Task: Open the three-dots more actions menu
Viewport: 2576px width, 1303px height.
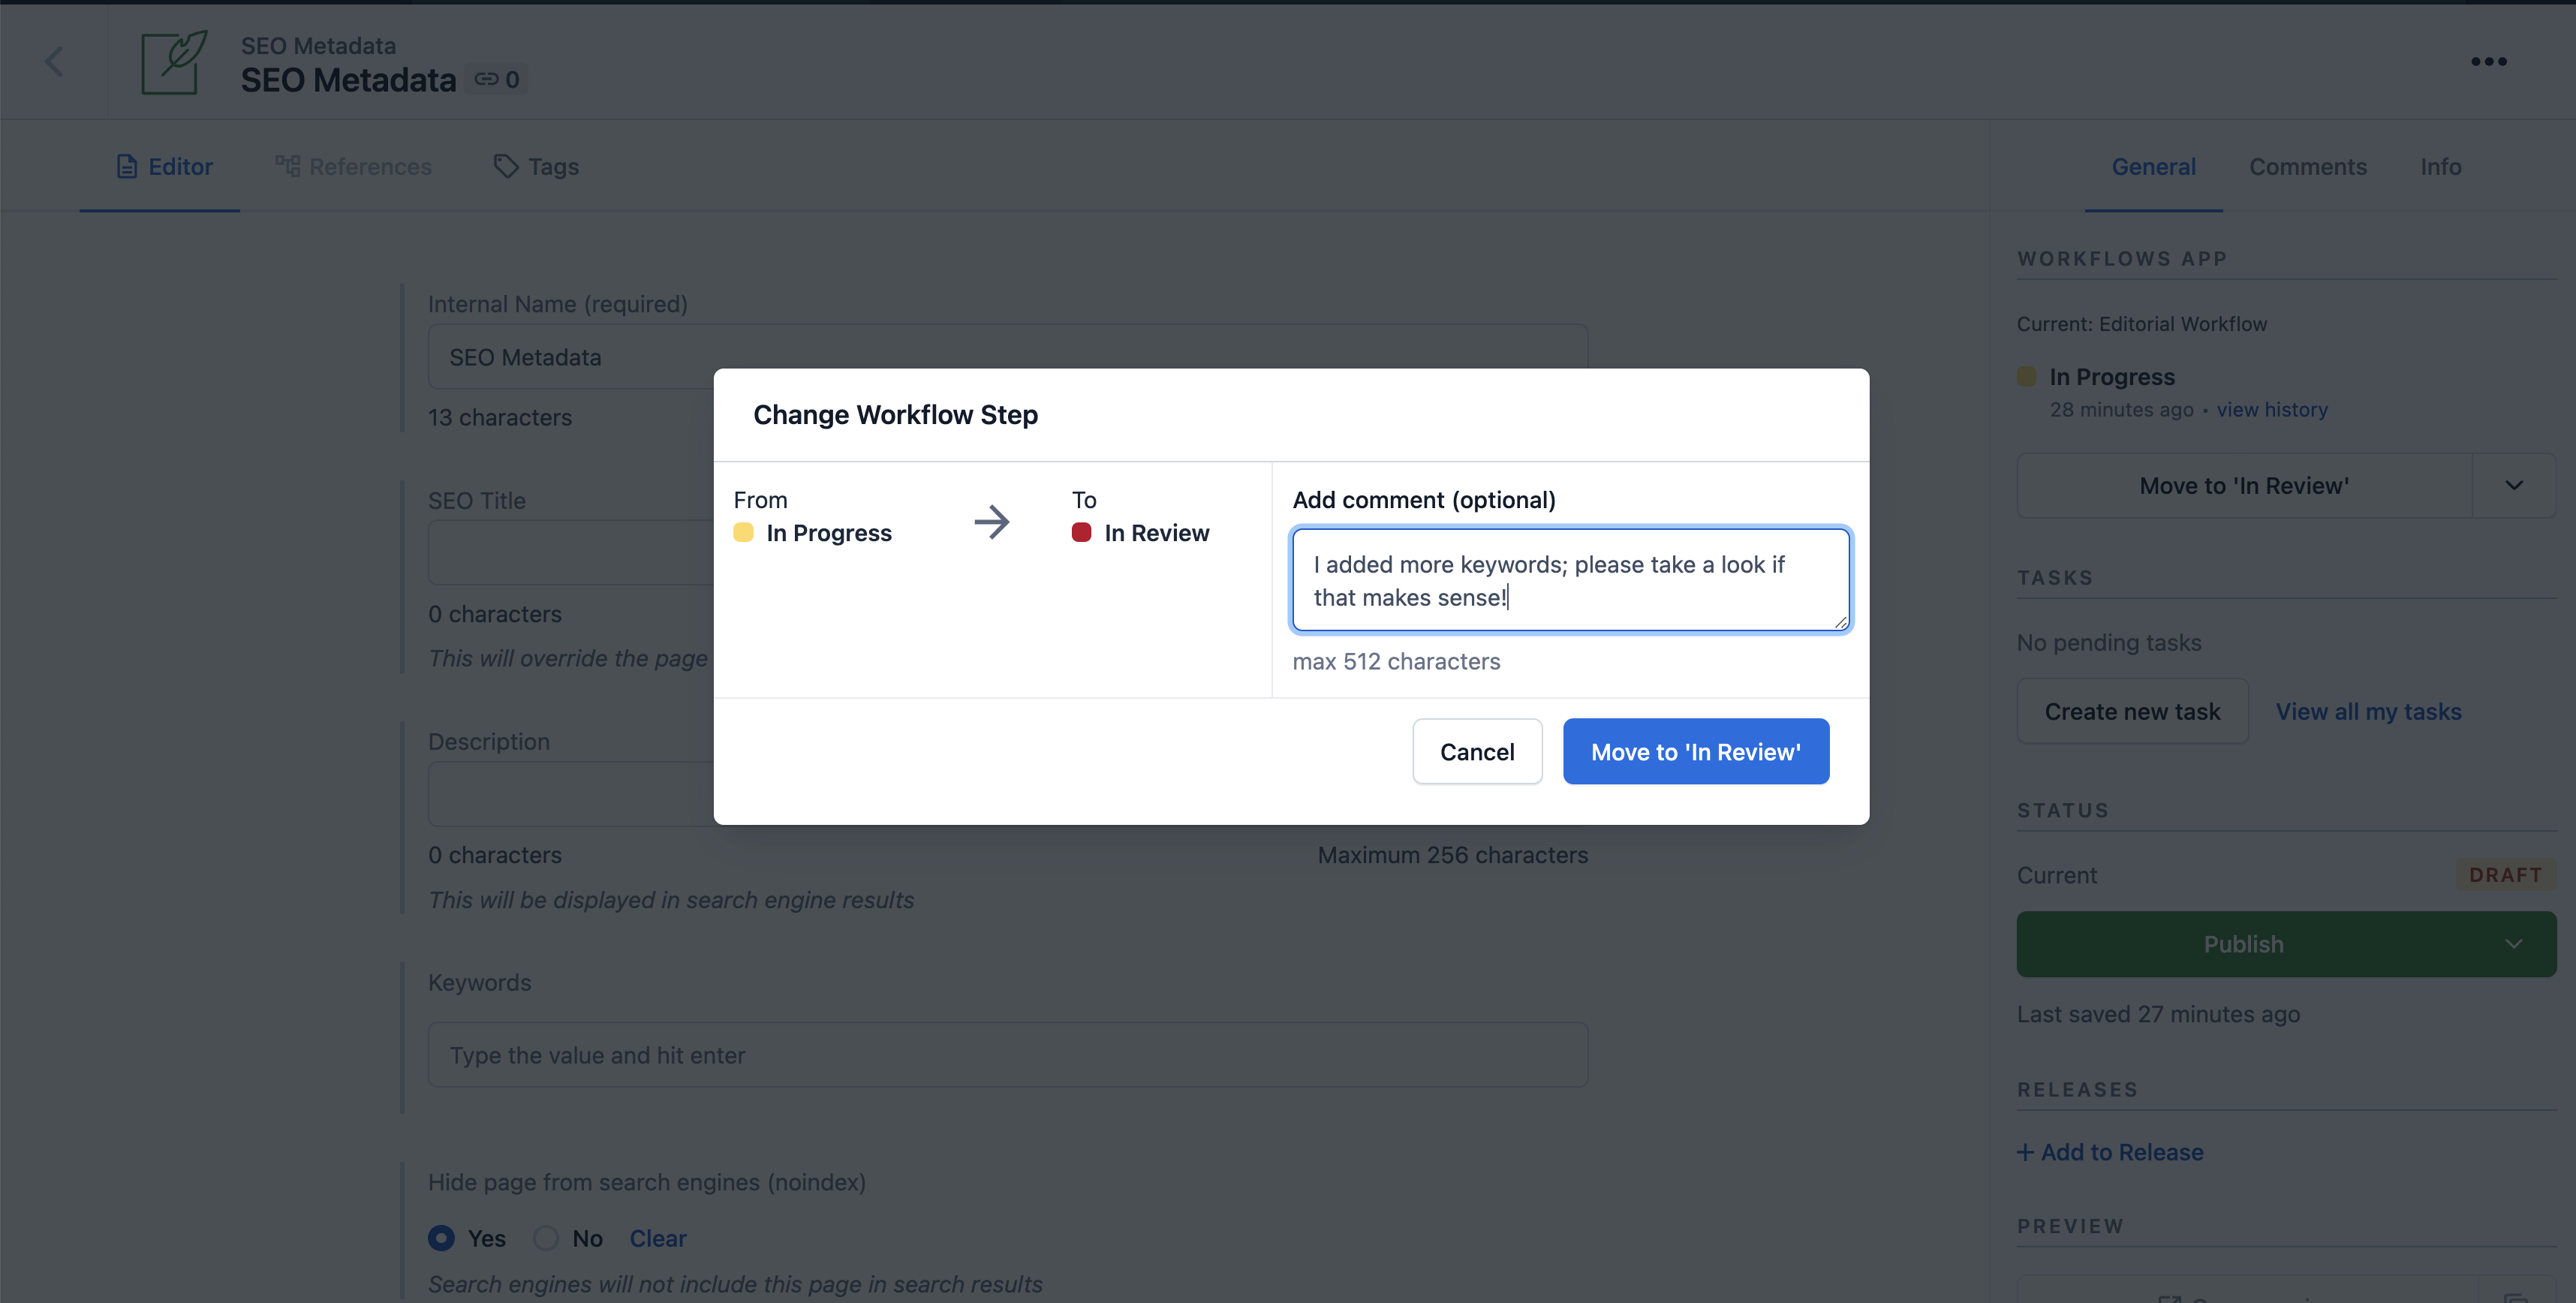Action: 2488,62
